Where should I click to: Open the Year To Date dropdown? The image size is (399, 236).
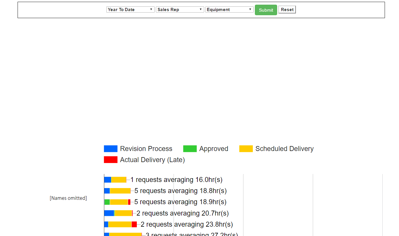(x=130, y=9)
